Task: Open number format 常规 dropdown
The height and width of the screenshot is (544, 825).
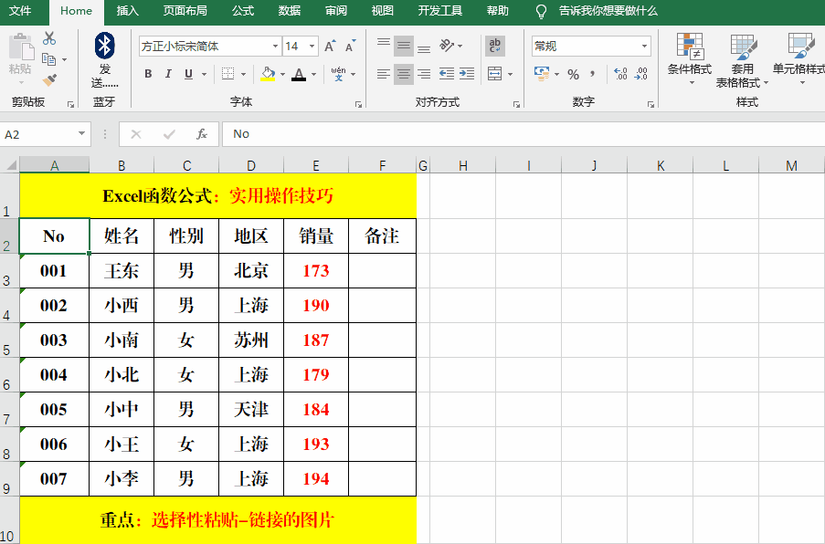Action: click(x=644, y=47)
